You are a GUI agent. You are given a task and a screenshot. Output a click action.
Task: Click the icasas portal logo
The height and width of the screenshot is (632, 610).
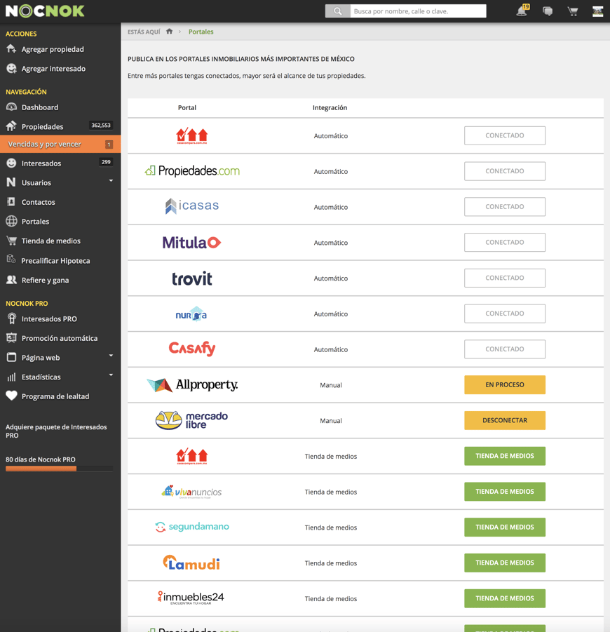point(192,206)
